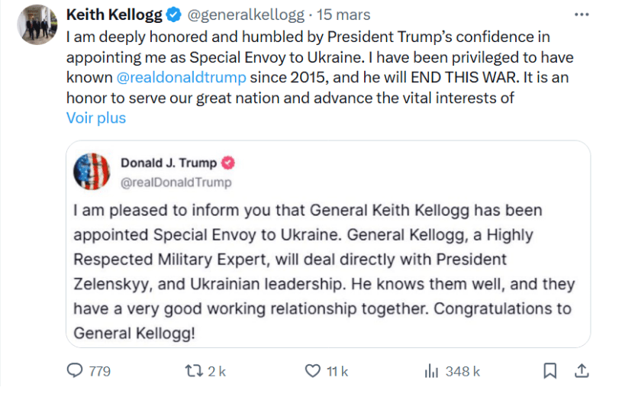Click Keith Kellogg's blue verified badge
The height and width of the screenshot is (410, 622).
coord(174,15)
